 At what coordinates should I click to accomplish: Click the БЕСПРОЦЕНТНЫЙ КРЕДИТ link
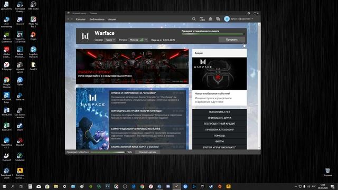click(220, 123)
